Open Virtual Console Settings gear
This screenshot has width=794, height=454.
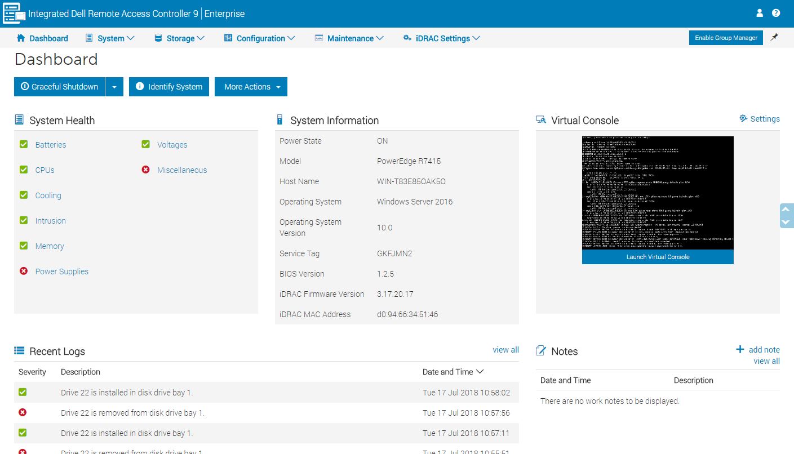742,119
